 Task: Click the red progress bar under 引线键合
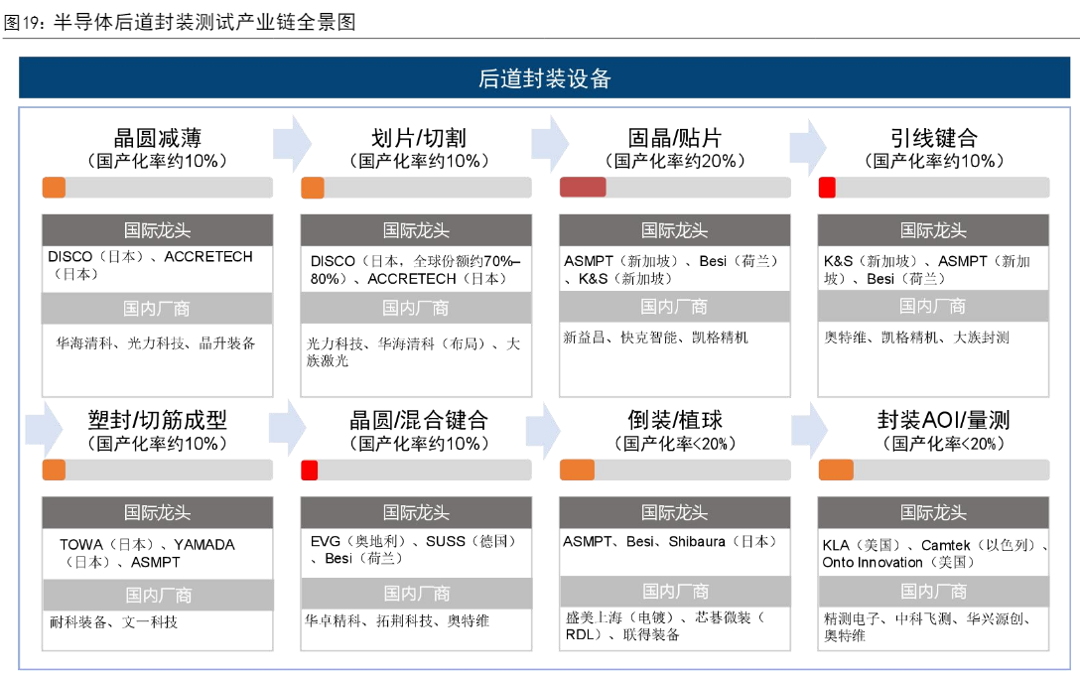point(827,188)
